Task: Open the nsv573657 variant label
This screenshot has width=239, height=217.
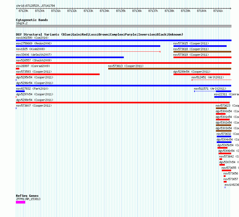Action: (x=231, y=179)
